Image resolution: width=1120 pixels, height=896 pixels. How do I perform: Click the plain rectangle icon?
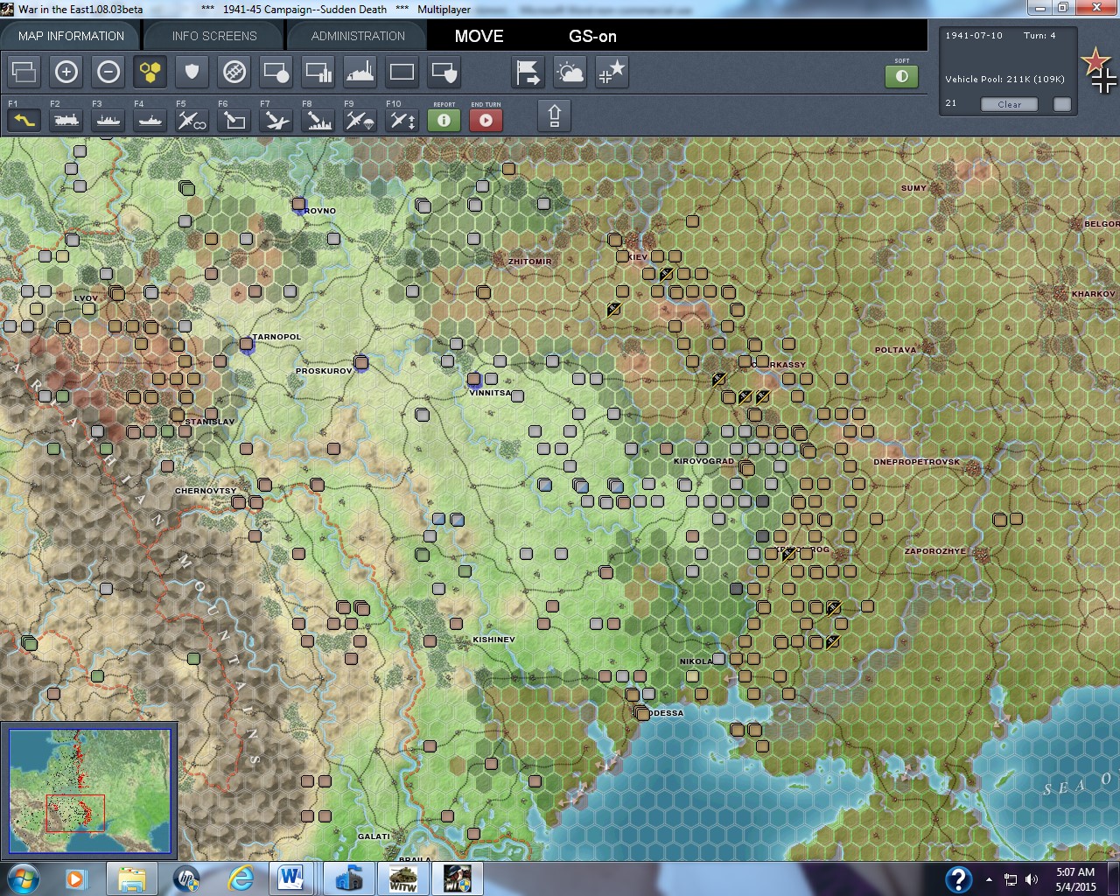click(402, 72)
